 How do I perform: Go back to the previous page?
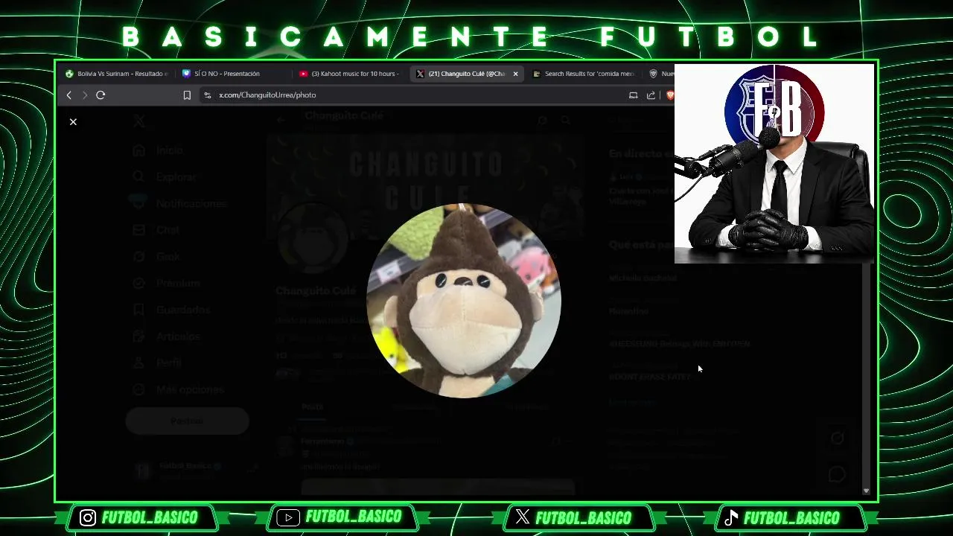click(68, 95)
